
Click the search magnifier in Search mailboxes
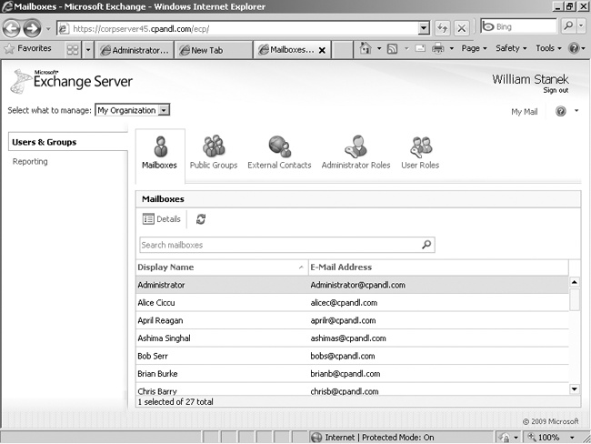pyautogui.click(x=426, y=245)
